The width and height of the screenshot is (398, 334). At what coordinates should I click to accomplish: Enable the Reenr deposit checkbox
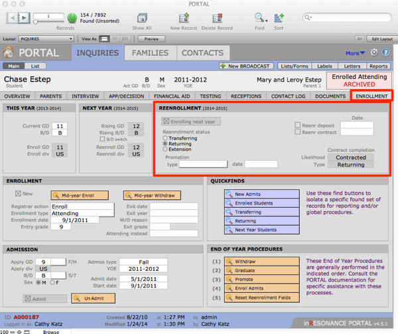pyautogui.click(x=298, y=125)
